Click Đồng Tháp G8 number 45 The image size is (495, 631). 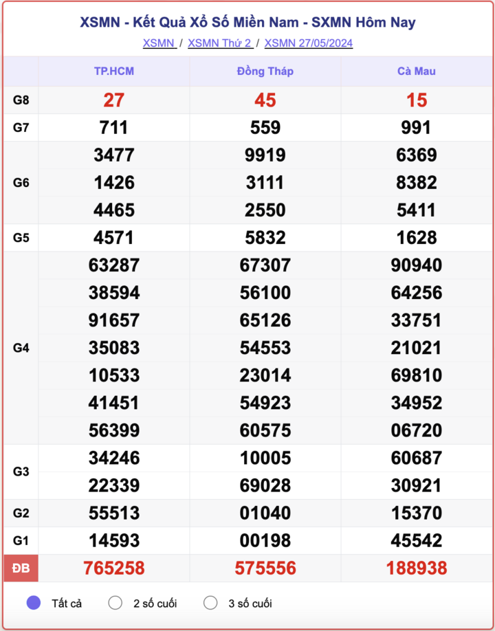point(265,100)
